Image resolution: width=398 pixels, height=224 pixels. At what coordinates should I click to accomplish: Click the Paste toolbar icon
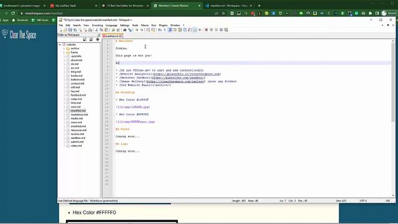[106, 30]
